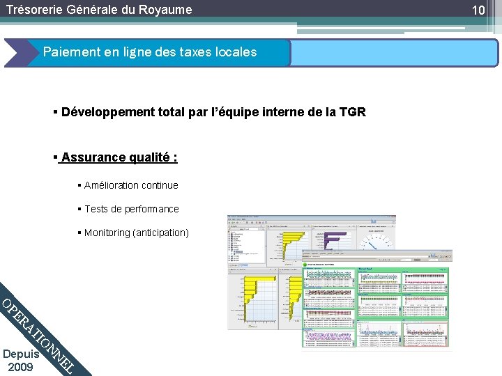Viewport: 502px width, 376px height.
Task: Select the bullet 'Monitoring (anticipation)'
Action: 137,233
